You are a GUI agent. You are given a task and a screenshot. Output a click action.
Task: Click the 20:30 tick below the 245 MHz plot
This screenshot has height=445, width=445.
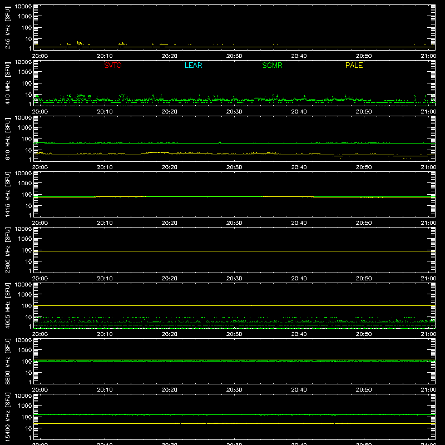(x=234, y=56)
